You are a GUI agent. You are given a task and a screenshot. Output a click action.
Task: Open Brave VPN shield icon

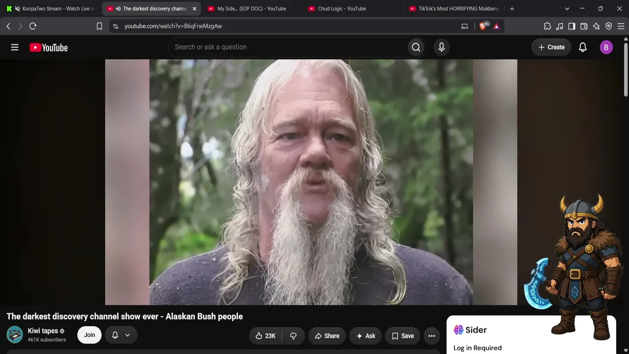point(609,26)
